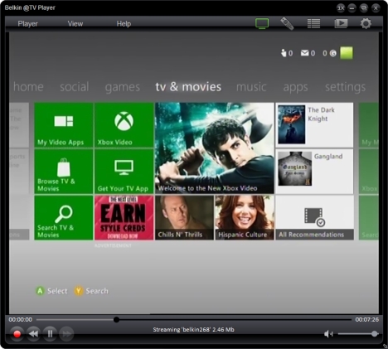Switch to the music tab
388x349 pixels.
pyautogui.click(x=251, y=87)
